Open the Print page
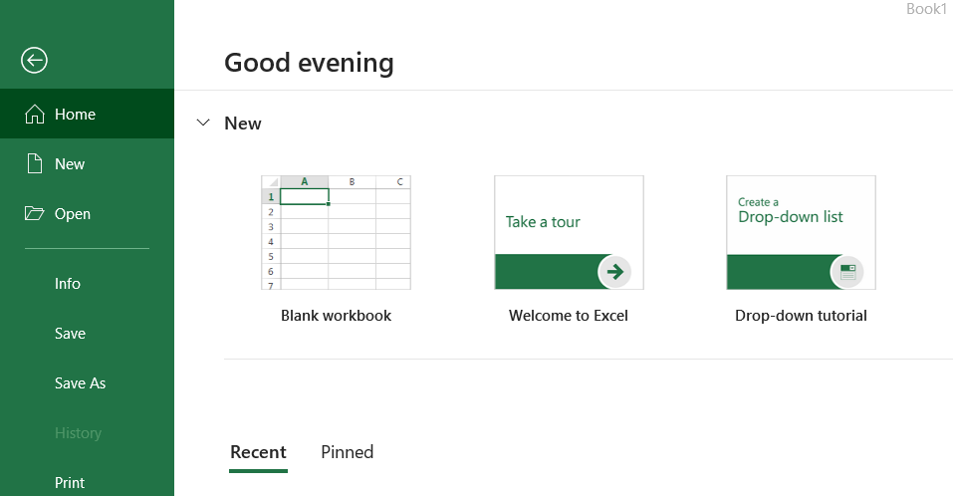The width and height of the screenshot is (953, 496). [70, 483]
